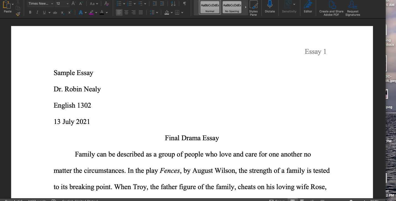Apply subscript formatting
396x201 pixels.
click(x=62, y=12)
